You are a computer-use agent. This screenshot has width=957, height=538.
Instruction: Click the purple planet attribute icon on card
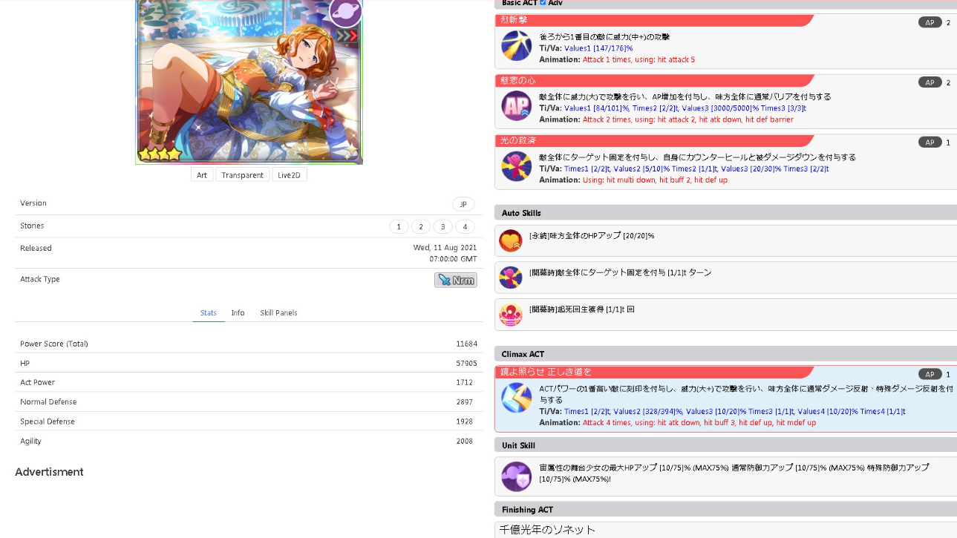pos(345,10)
